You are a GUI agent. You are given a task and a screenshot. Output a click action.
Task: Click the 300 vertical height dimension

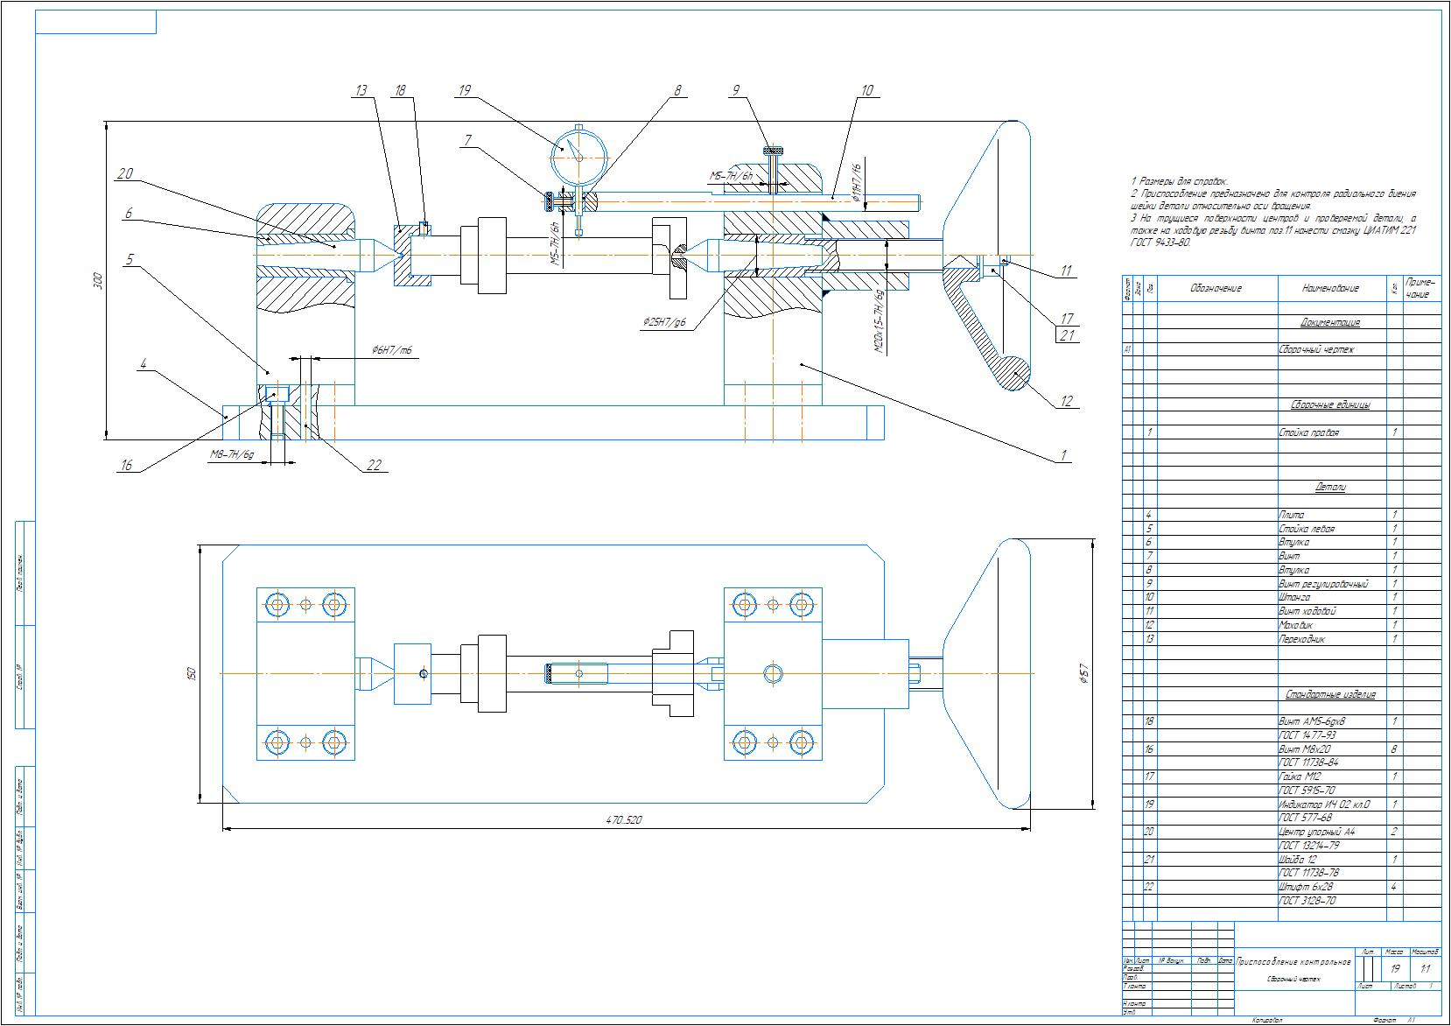point(98,281)
